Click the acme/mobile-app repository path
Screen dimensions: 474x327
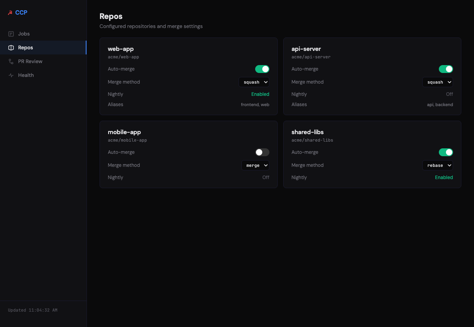(127, 140)
